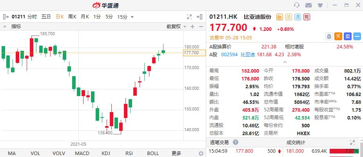Open the skin theme shirt icon
Viewport: 363px width, 157px height.
click(320, 5)
